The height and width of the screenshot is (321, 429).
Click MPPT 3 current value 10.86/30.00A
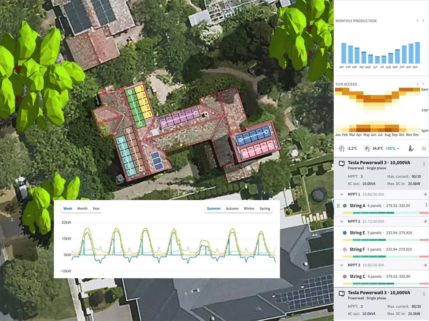(373, 265)
